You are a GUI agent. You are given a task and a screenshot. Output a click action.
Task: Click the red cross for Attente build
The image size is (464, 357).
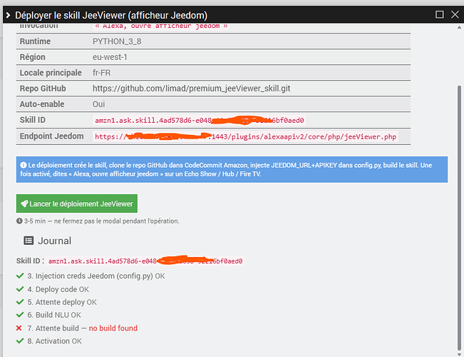tap(19, 328)
